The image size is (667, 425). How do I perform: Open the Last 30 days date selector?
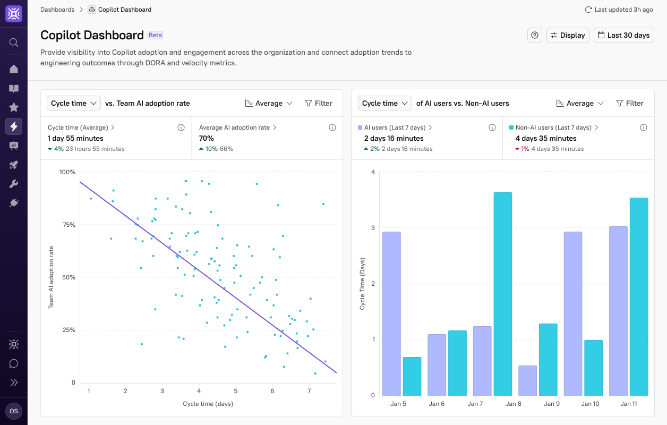[623, 35]
